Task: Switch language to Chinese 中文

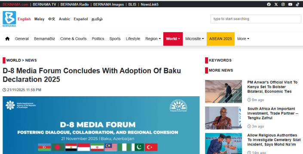Action: 52,19
